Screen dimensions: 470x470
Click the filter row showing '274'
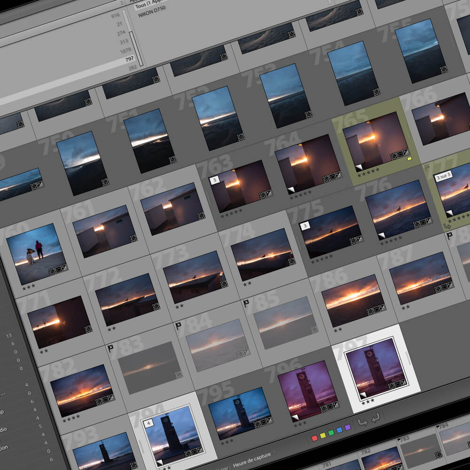click(121, 33)
